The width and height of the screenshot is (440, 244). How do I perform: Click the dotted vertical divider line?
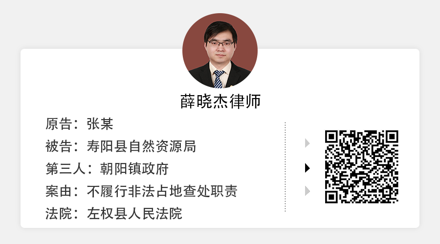[x=285, y=167]
